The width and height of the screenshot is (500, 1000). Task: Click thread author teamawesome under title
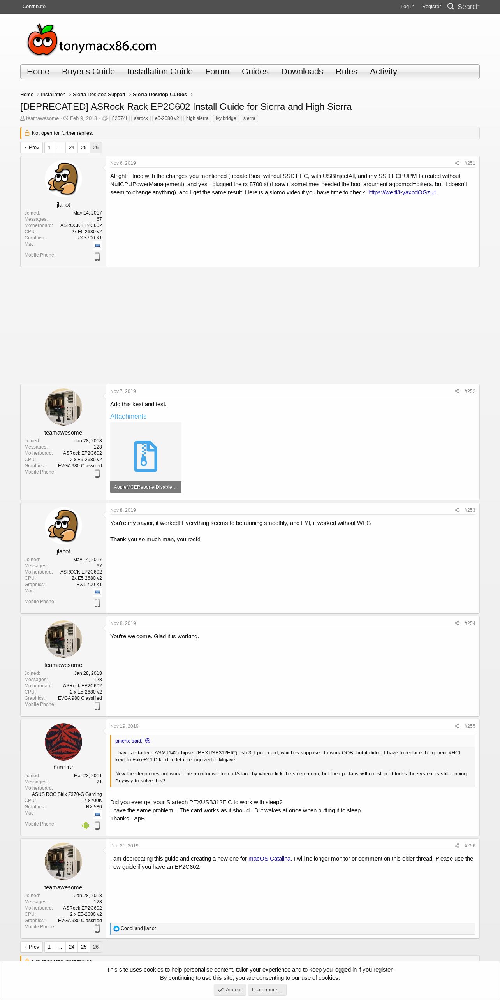[x=42, y=118]
